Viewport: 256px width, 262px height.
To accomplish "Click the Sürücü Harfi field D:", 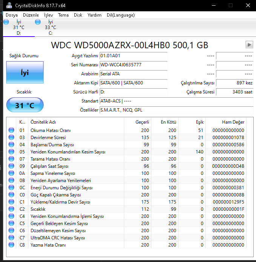I will point(134,92).
